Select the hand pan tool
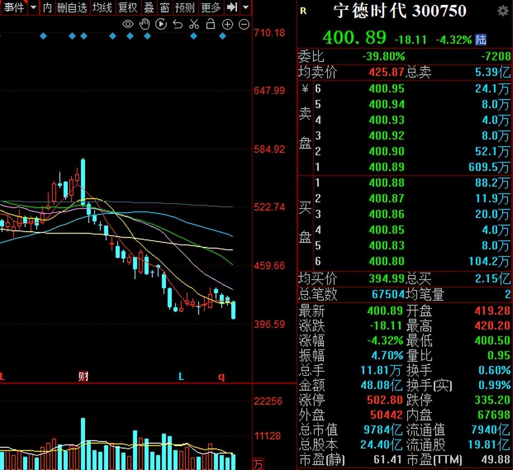513x470 pixels. [x=144, y=24]
